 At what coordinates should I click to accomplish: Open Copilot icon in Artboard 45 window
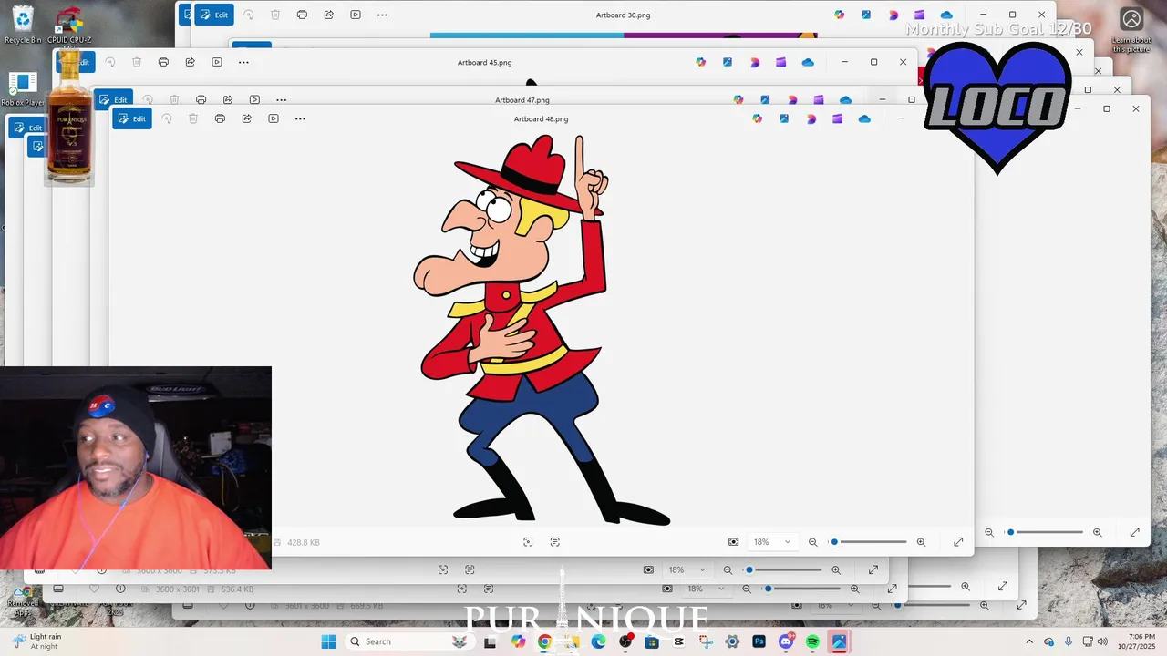tap(700, 62)
